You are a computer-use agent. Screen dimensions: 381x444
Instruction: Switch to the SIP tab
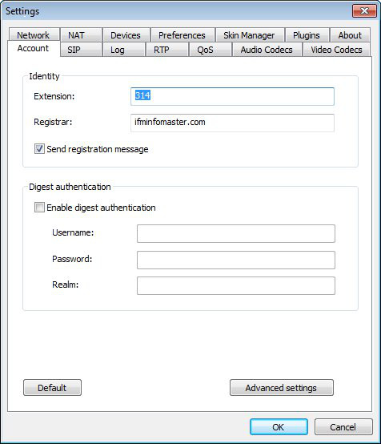click(x=81, y=50)
